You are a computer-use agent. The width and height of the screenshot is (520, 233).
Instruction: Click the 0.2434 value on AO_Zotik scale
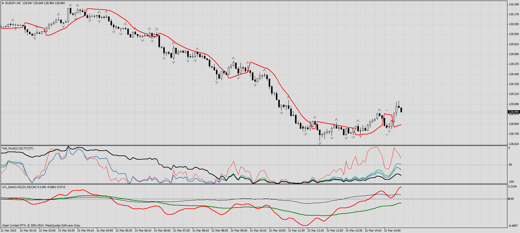(x=513, y=187)
